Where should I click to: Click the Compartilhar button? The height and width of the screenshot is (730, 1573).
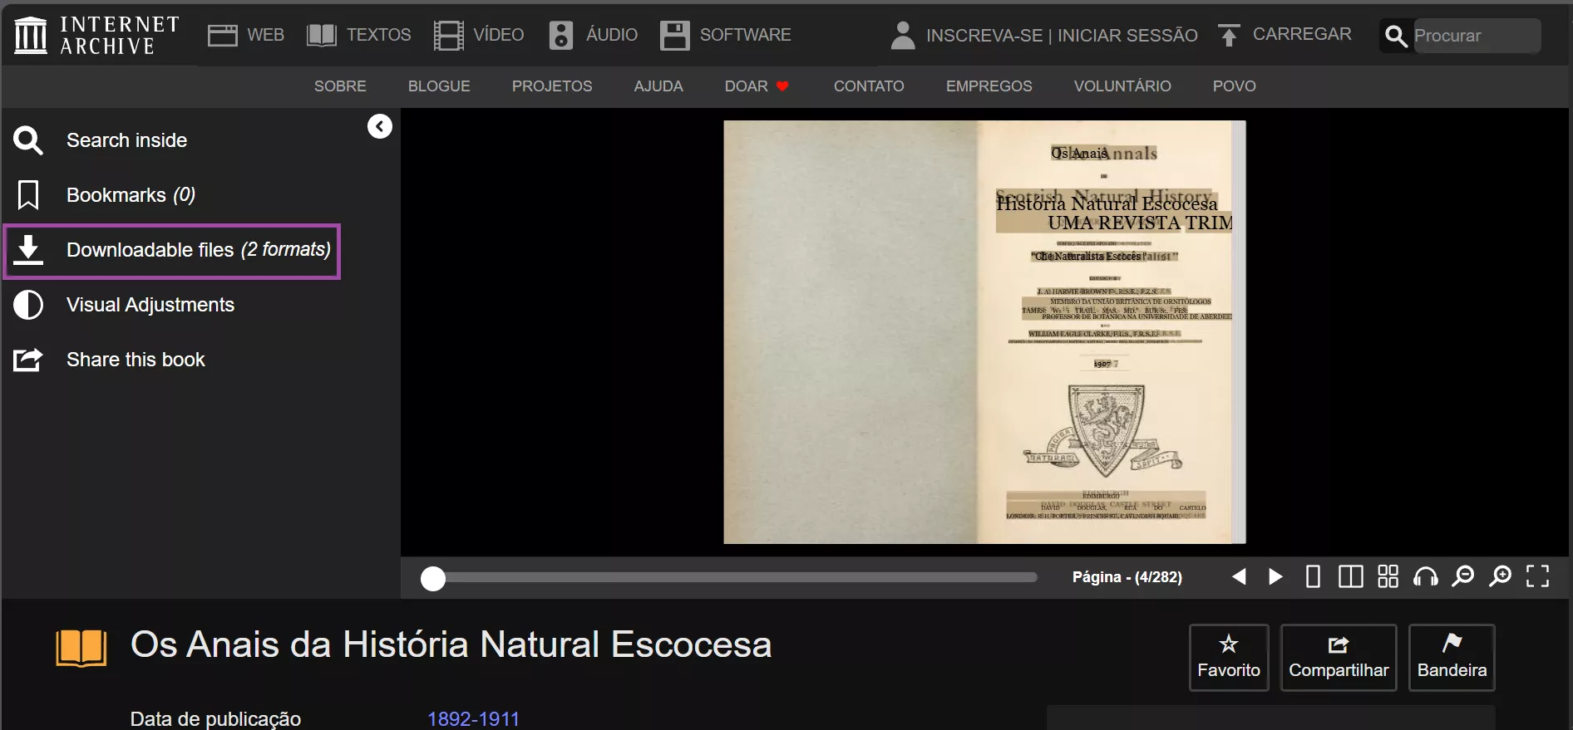(1339, 658)
